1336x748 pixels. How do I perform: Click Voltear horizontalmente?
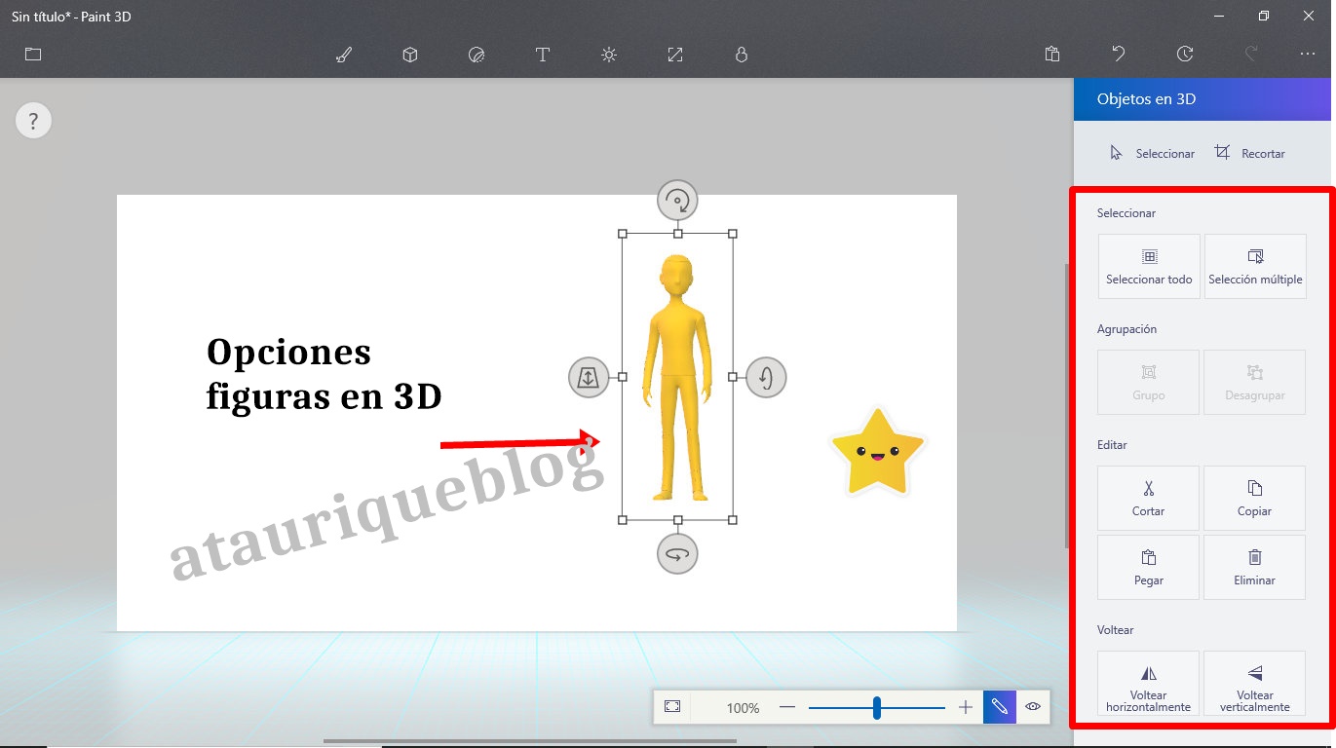tap(1148, 683)
